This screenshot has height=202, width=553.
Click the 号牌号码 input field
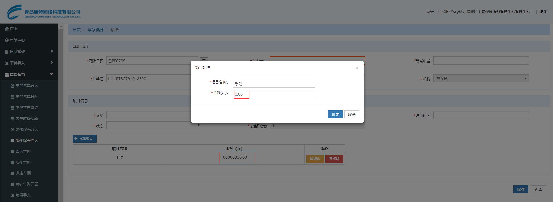pyautogui.click(x=152, y=61)
